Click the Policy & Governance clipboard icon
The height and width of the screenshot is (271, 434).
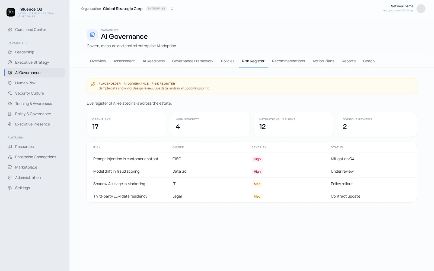[x=10, y=114]
